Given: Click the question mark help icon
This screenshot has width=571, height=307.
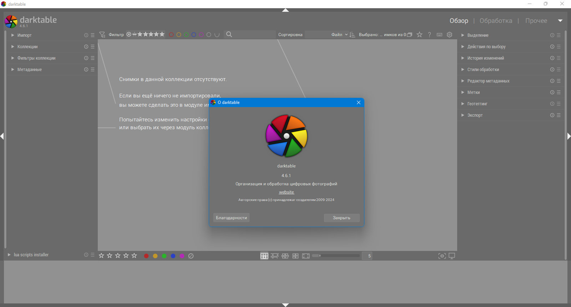Looking at the screenshot, I should click(x=430, y=35).
